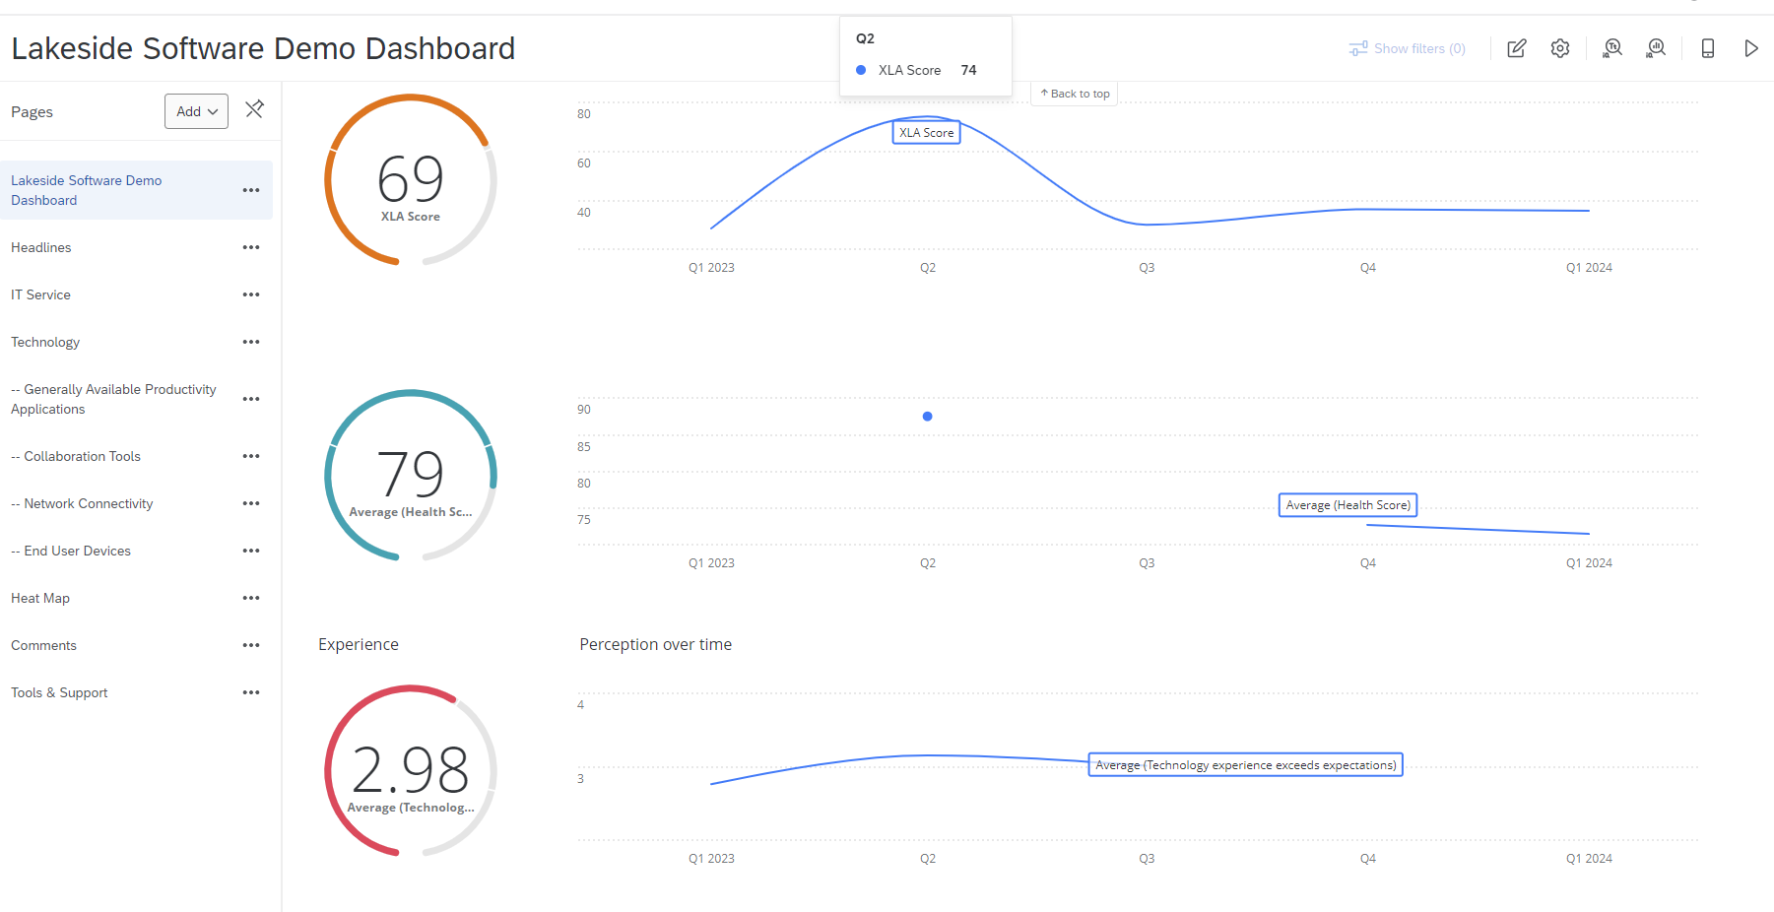This screenshot has height=912, width=1774.
Task: Unpin the Pages panel
Action: click(254, 108)
